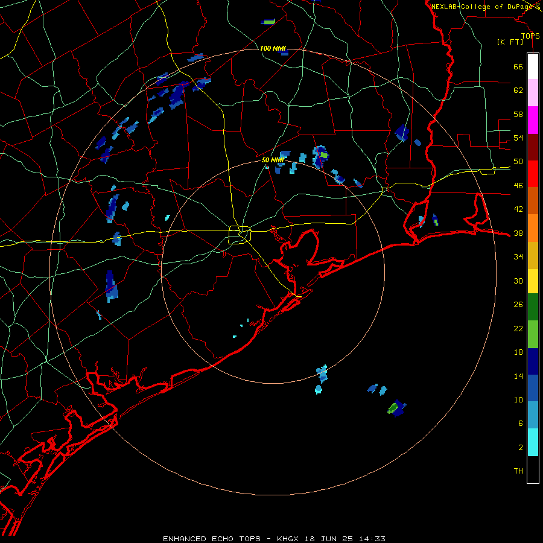Viewport: 543px width, 543px height.
Task: Click the "62" value on the legend
Action: 518,91
